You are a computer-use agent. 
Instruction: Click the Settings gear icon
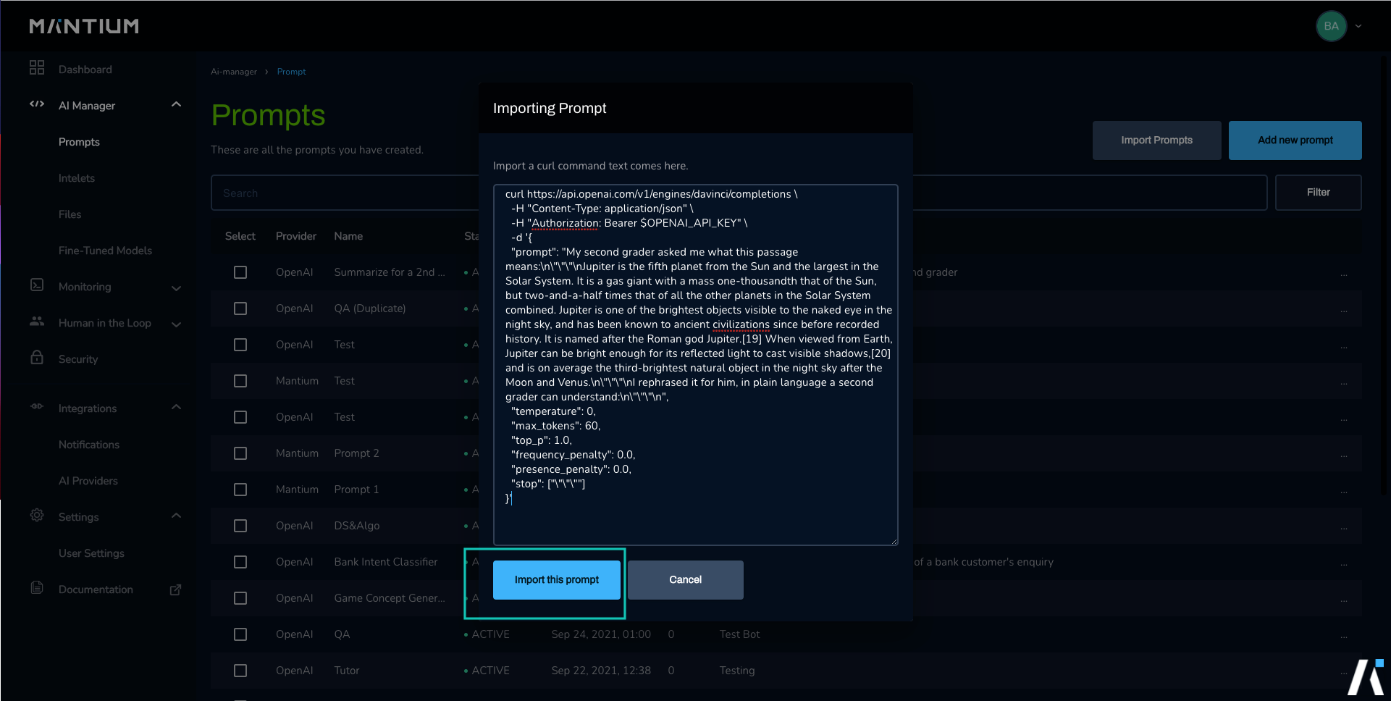(x=37, y=516)
